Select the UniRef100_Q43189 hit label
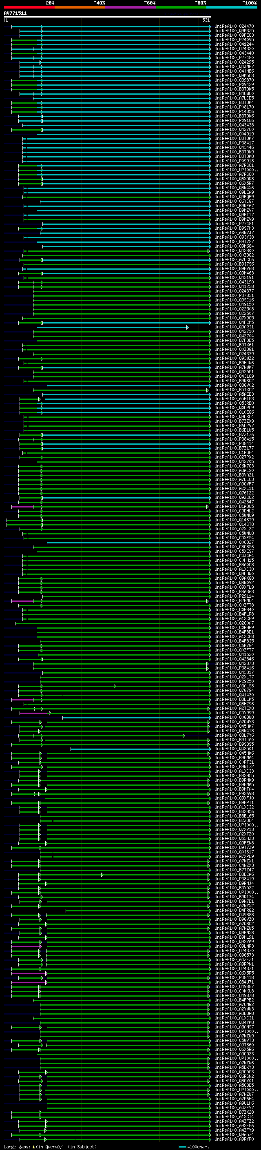The image size is (261, 1150). tap(234, 377)
